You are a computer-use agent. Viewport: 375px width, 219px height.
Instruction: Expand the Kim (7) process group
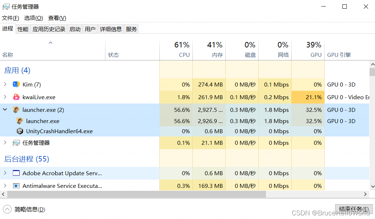click(5, 84)
